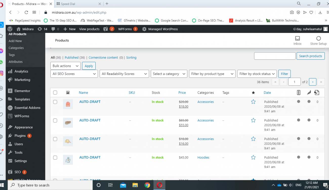Click New in the admin bar
Image resolution: width=329 pixels, height=190 pixels.
[x=70, y=29]
